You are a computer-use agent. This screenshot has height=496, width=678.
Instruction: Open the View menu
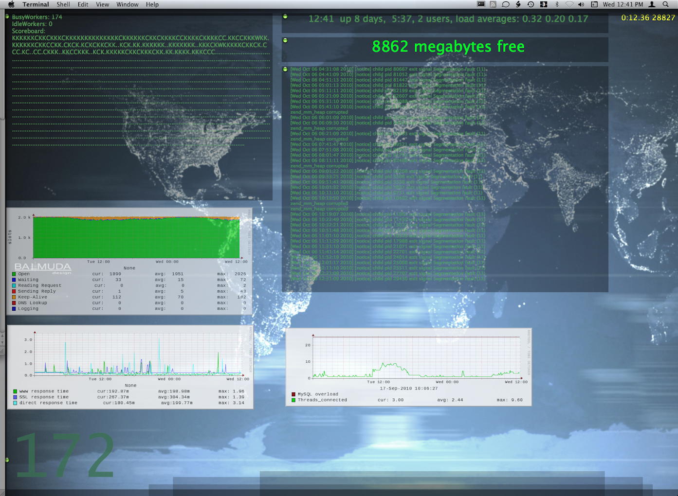pos(102,4)
